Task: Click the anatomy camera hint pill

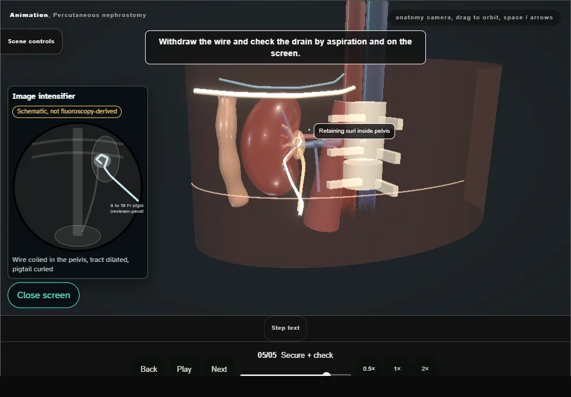Action: (x=474, y=18)
